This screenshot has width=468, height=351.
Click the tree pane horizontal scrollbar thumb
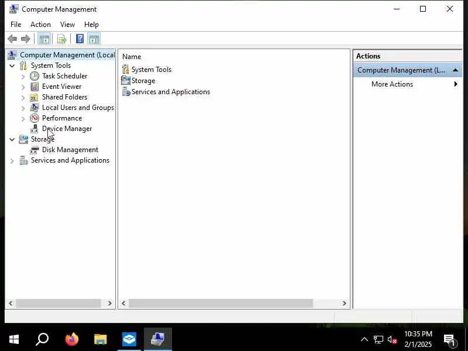click(x=58, y=303)
